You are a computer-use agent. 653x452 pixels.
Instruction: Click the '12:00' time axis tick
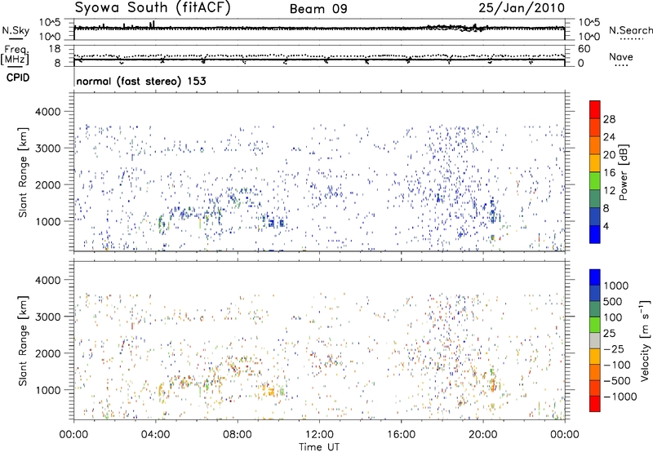(x=319, y=435)
